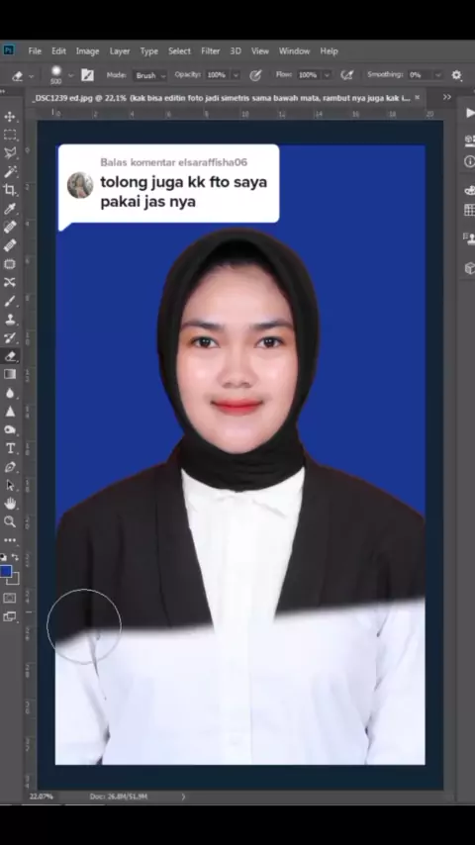475x845 pixels.
Task: Select the Crop tool
Action: 10,190
